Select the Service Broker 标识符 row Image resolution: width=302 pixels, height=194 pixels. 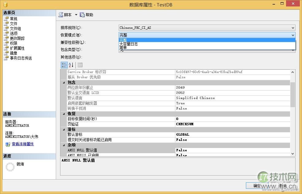(178, 72)
